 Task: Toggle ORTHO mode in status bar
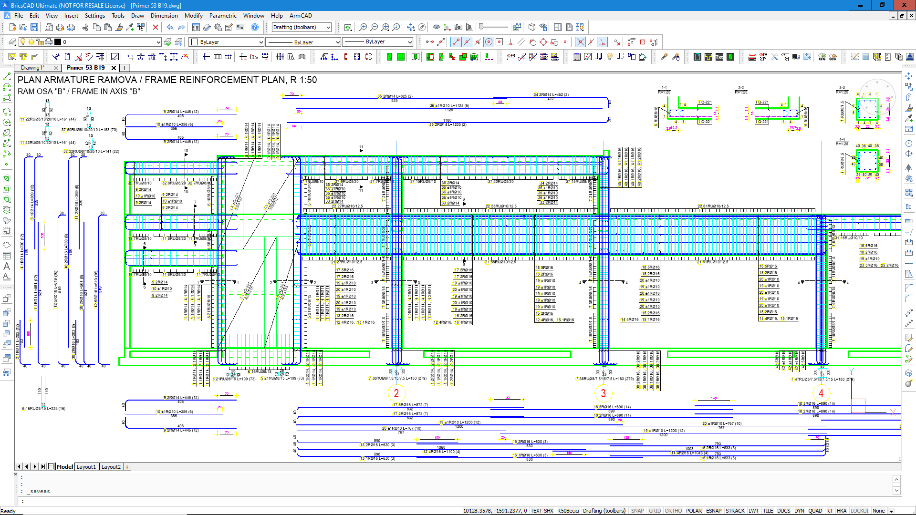pos(673,511)
